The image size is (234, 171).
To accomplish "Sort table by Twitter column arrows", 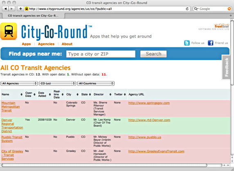I will pos(125,94).
